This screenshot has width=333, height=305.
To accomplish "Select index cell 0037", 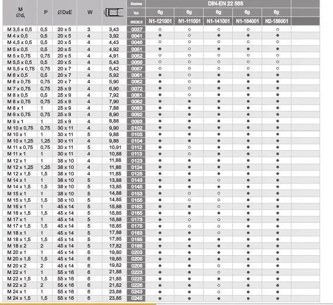I will [x=136, y=29].
